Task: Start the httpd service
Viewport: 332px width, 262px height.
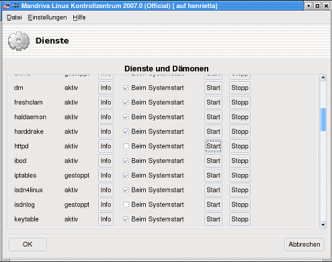Action: tap(213, 146)
